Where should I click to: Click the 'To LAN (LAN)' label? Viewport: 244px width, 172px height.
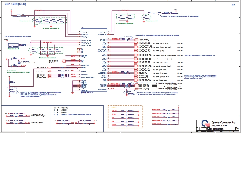coord(159,51)
